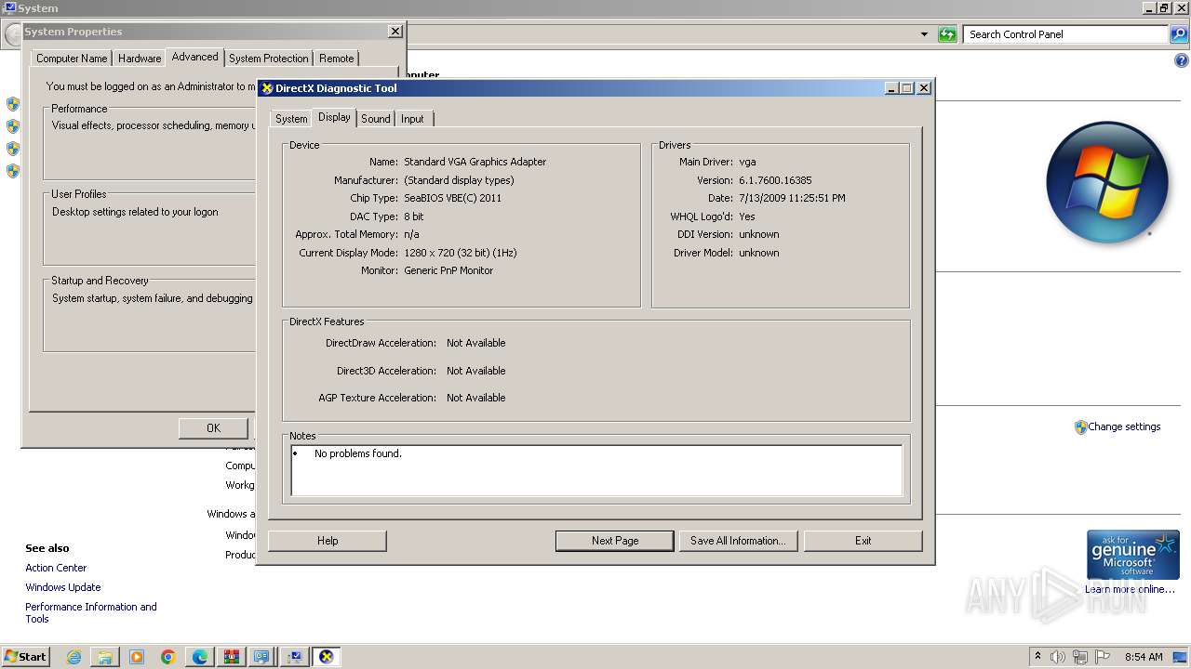Launch Windows Media Player from taskbar
Screen dimensions: 1191x669
tap(137, 657)
